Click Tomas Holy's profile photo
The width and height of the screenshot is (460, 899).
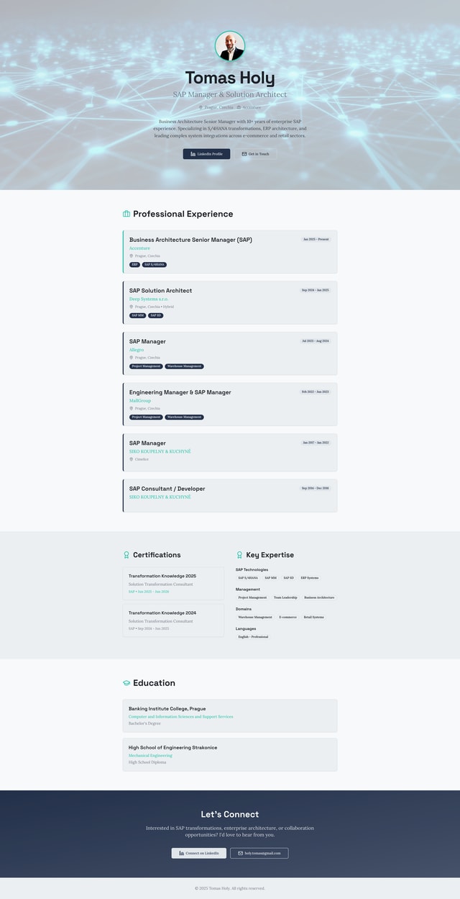[230, 46]
